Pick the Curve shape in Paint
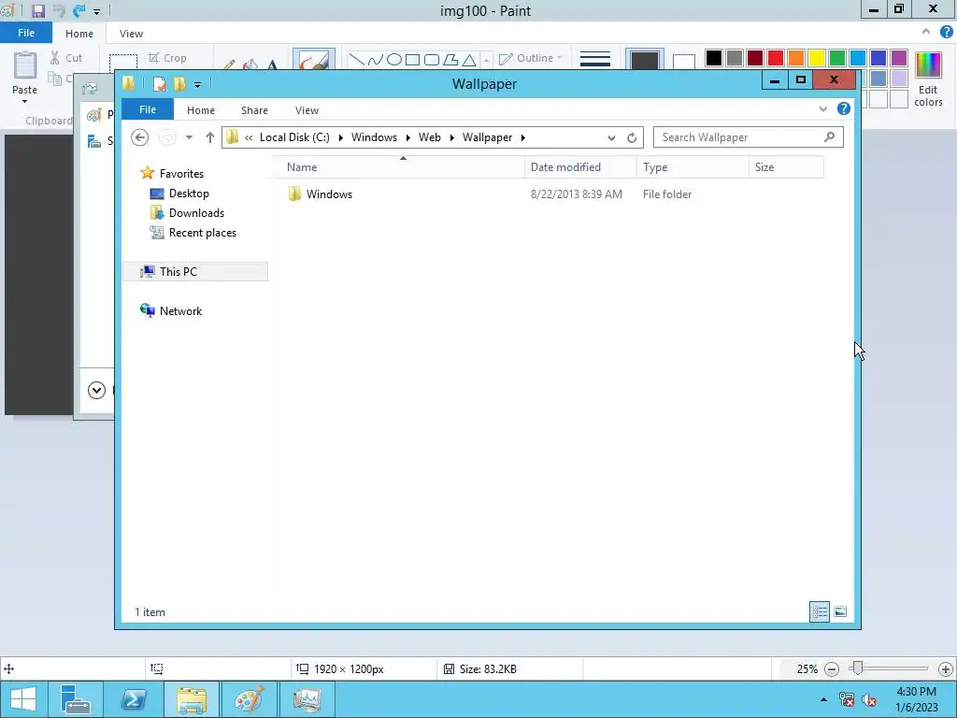 pos(376,59)
